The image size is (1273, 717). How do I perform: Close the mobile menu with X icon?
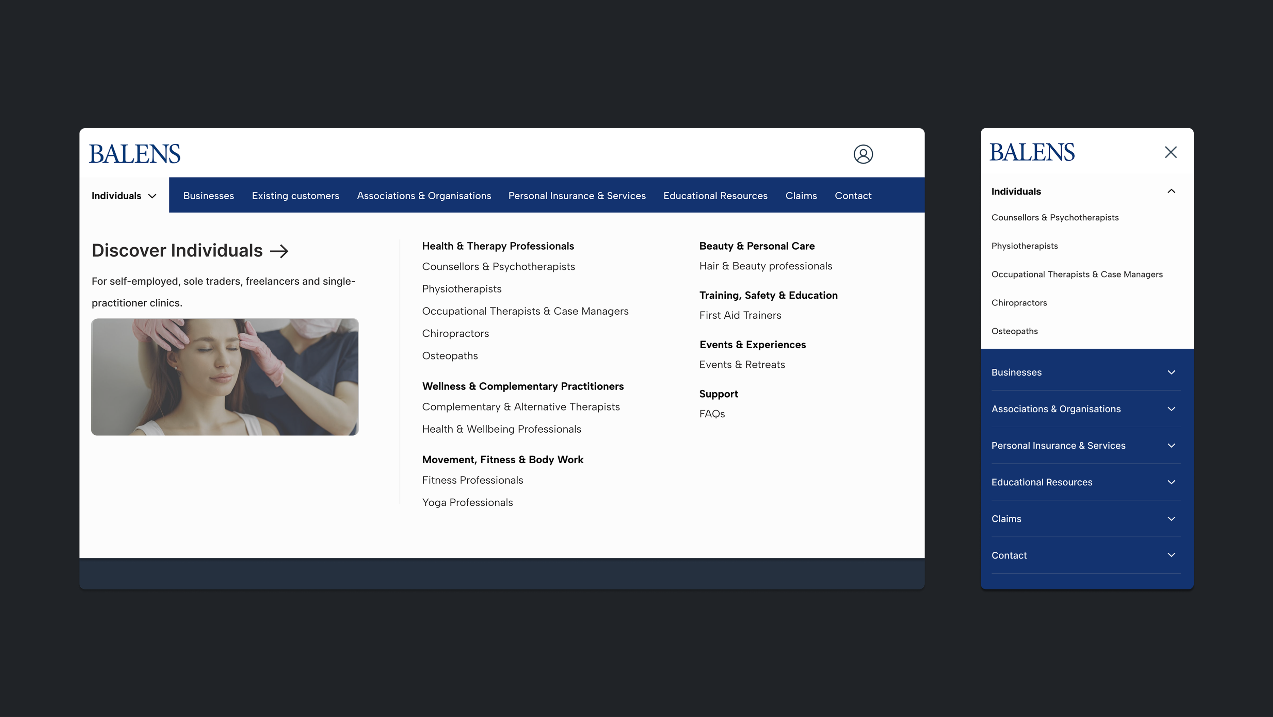pos(1170,152)
